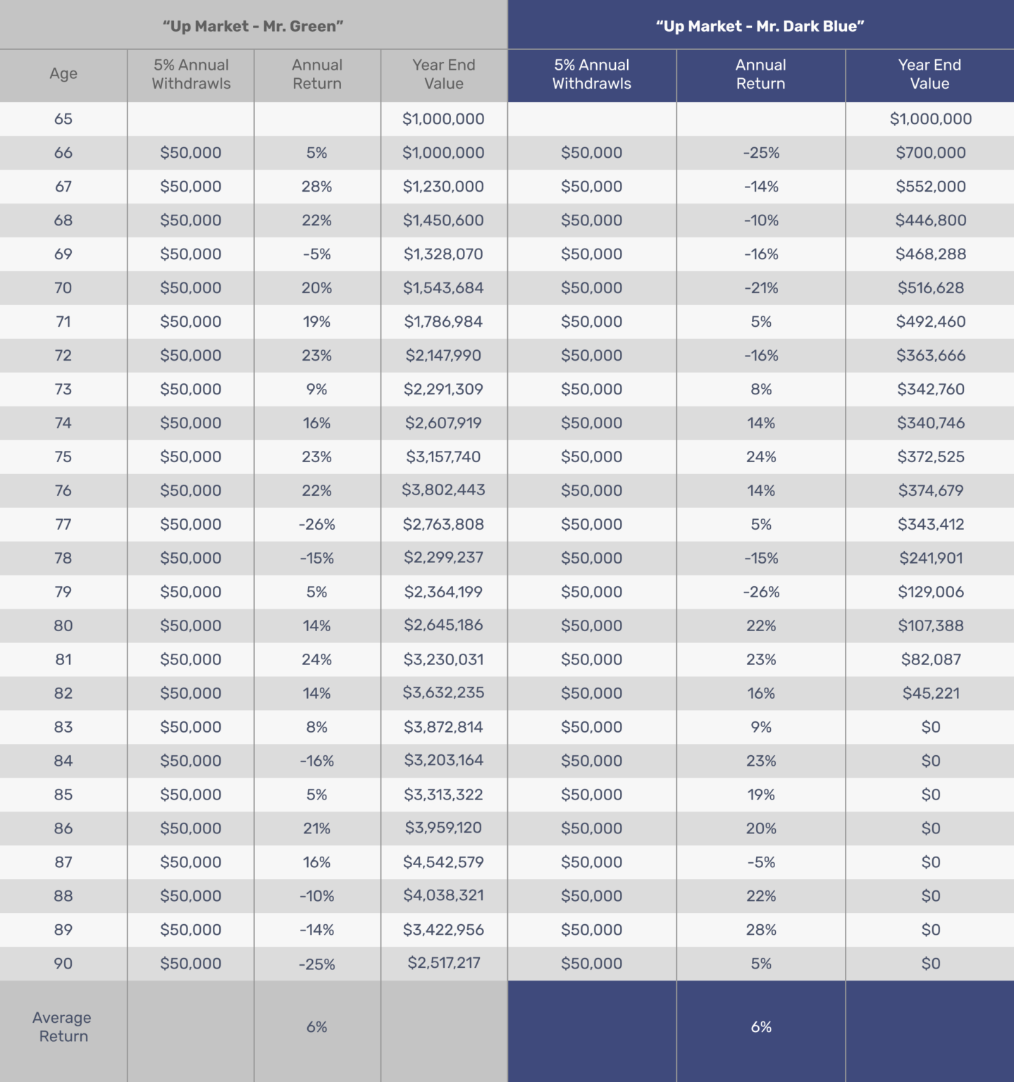The image size is (1014, 1082).
Task: Click the $374,679 year end value
Action: point(930,491)
